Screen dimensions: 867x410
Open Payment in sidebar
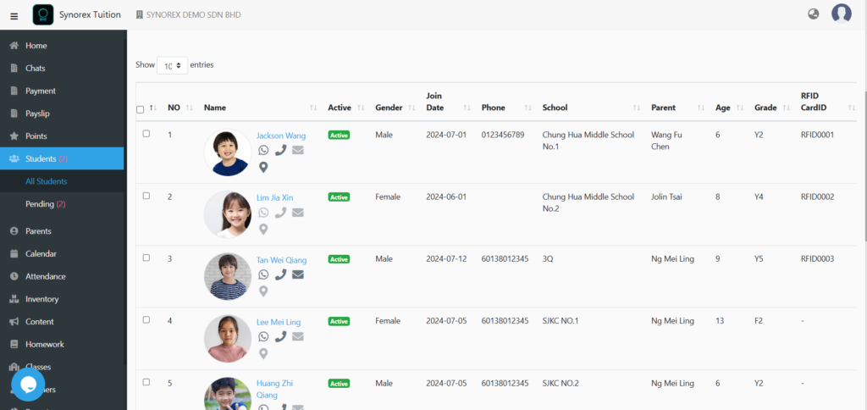pos(62,91)
